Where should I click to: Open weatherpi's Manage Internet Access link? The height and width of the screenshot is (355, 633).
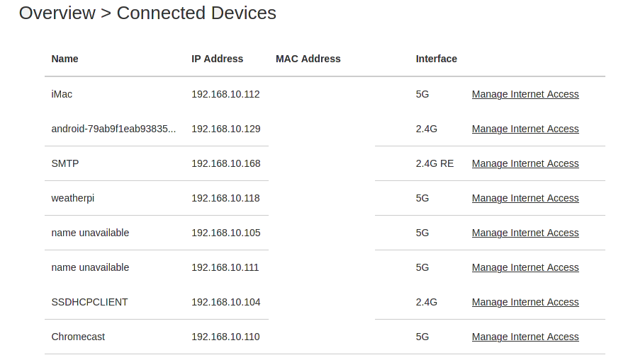pyautogui.click(x=525, y=198)
